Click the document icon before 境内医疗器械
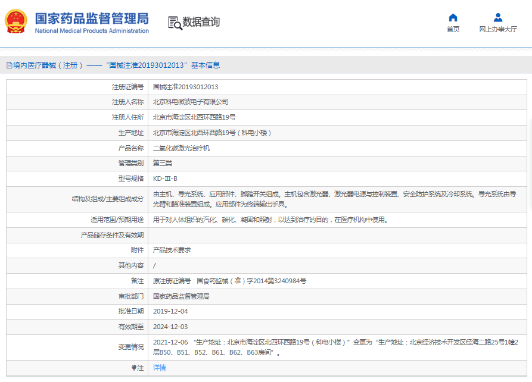Viewport: 532px width, 382px height. click(10, 65)
